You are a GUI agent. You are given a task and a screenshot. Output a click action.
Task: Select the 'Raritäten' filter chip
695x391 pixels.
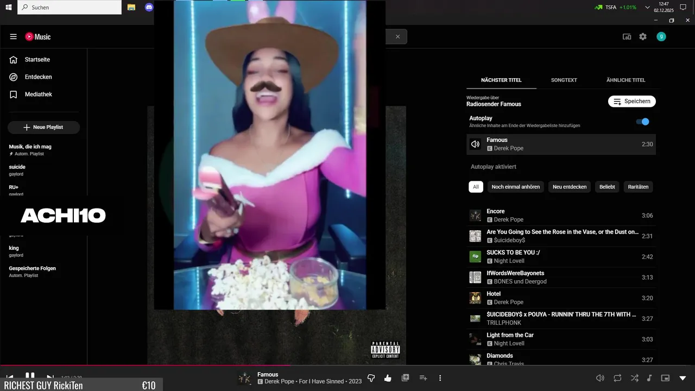pyautogui.click(x=638, y=187)
